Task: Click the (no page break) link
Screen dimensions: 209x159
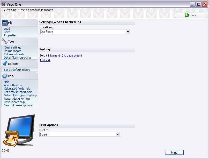Action: point(72,55)
